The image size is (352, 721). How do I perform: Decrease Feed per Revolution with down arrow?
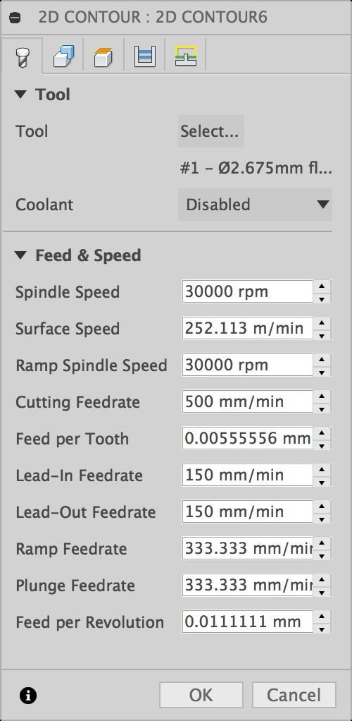pos(322,629)
